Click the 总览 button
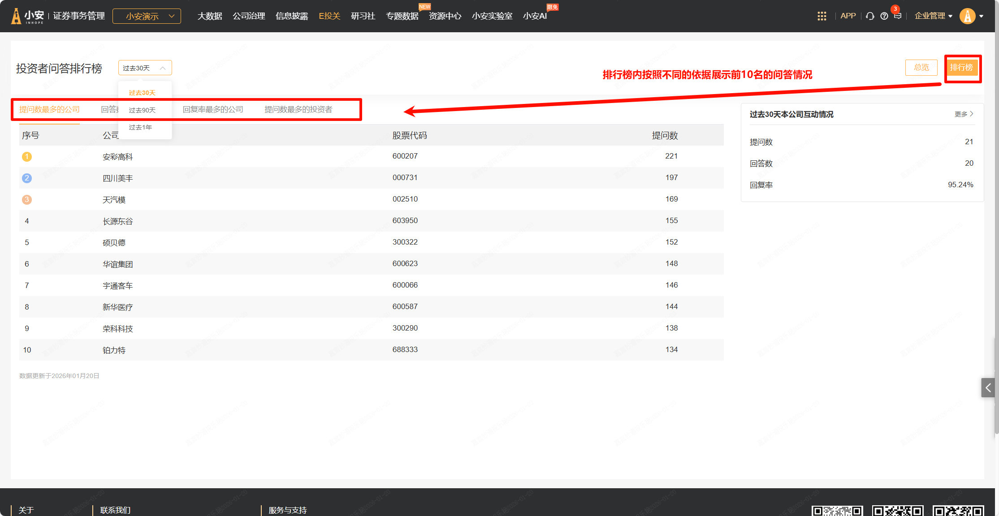Image resolution: width=999 pixels, height=516 pixels. pyautogui.click(x=921, y=67)
